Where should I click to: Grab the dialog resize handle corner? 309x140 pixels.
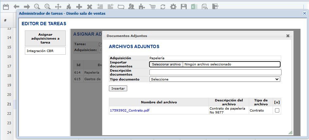[290, 132]
